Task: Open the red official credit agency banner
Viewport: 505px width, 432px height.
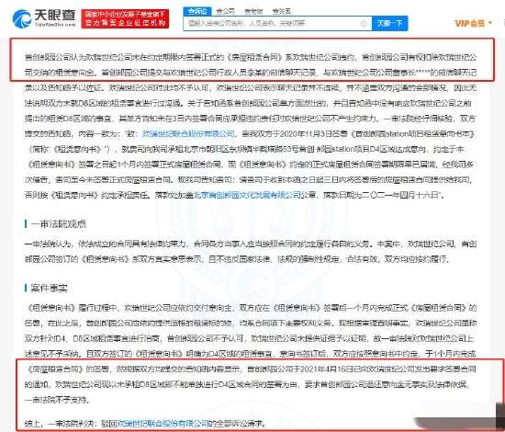Action: point(125,18)
